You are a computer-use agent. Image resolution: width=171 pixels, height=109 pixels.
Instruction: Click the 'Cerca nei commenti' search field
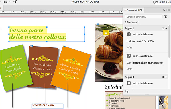pyautogui.click(x=144, y=17)
